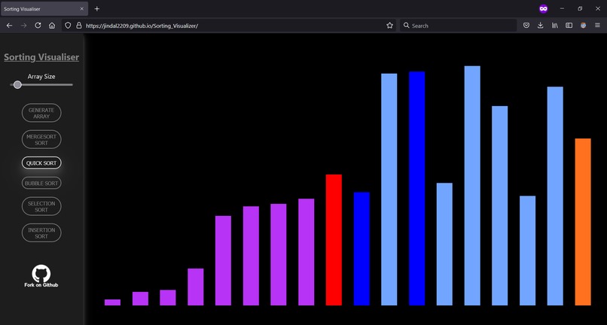The width and height of the screenshot is (607, 325).
Task: Click the GitHub octocat logo
Action: (41, 273)
